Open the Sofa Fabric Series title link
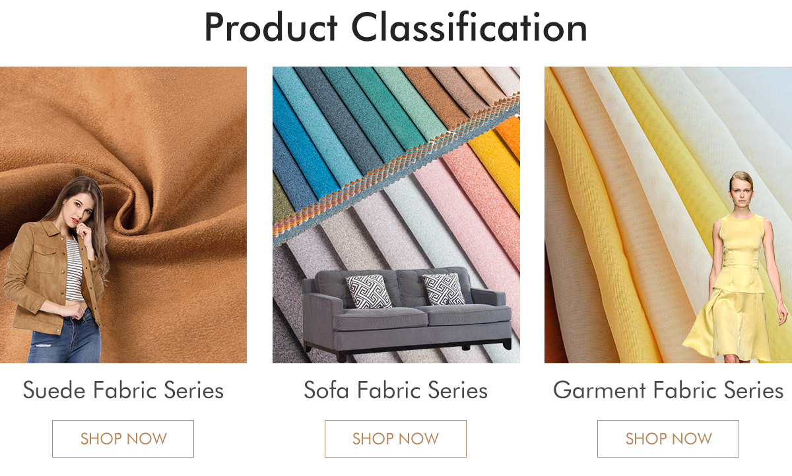Screen dimensions: 792x476 pos(395,390)
